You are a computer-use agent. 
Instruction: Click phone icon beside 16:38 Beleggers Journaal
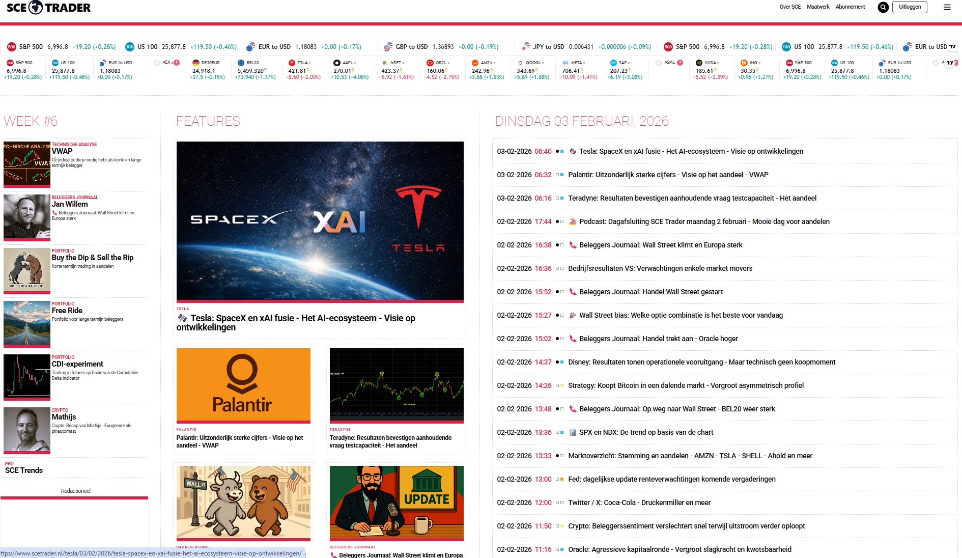tap(573, 245)
